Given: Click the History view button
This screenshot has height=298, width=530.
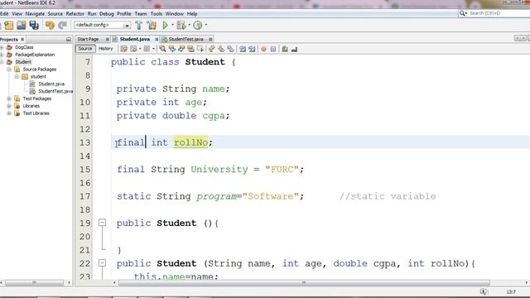Looking at the screenshot, I should pos(105,49).
